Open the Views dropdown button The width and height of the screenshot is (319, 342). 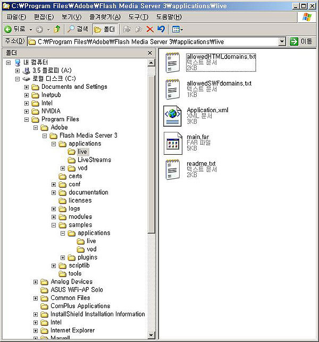click(178, 29)
